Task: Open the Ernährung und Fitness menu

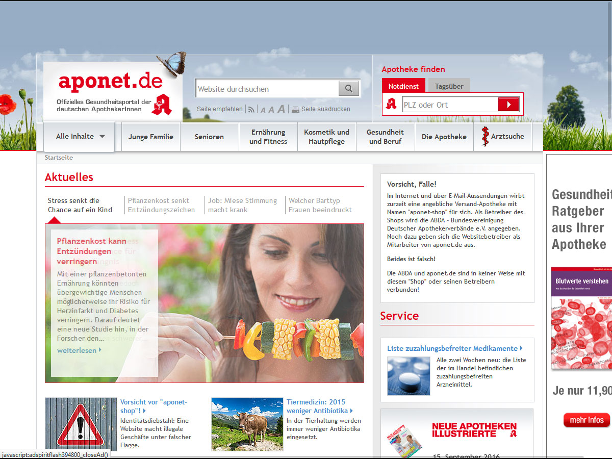Action: coord(268,137)
